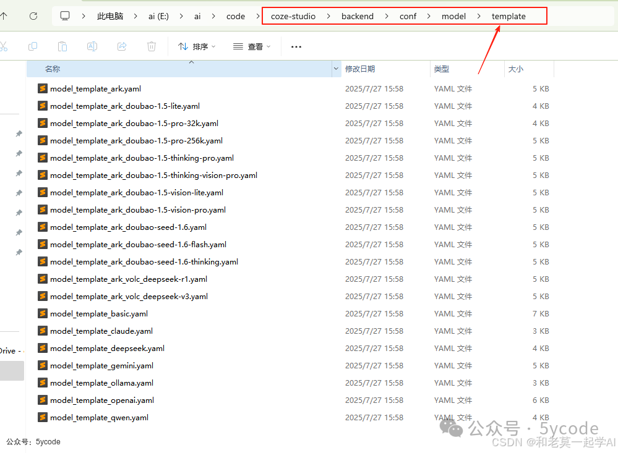The width and height of the screenshot is (618, 453).
Task: Select model_template_ark_doubao-1.5-thinking-vision-pro.yaml
Action: coord(153,176)
